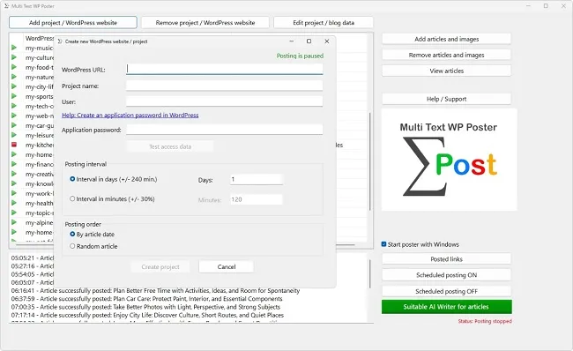Screen dimensions: 573x351
Task: Click green play icon beside my-tech row
Action: coord(14,106)
